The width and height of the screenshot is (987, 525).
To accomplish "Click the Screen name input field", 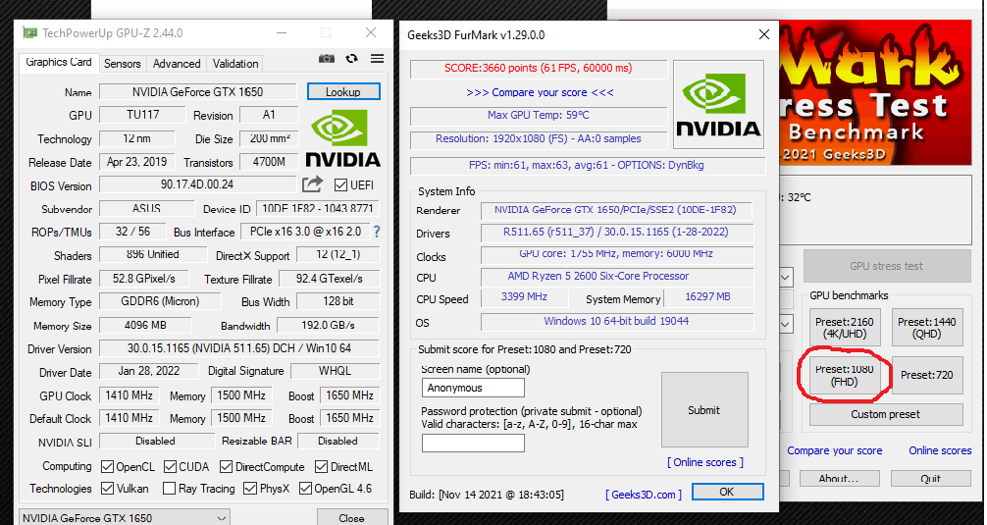I will (x=473, y=388).
